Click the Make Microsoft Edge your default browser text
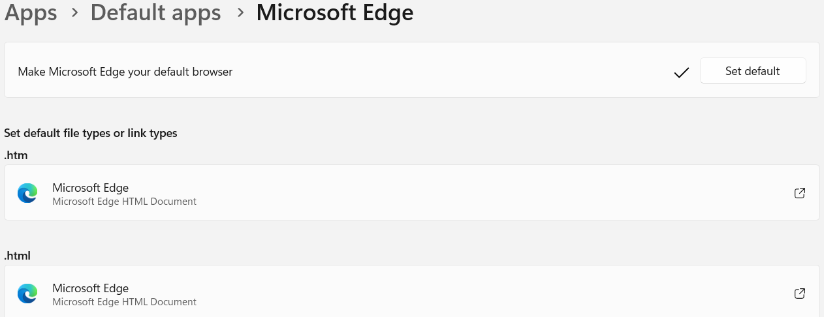The image size is (824, 317). coord(125,72)
